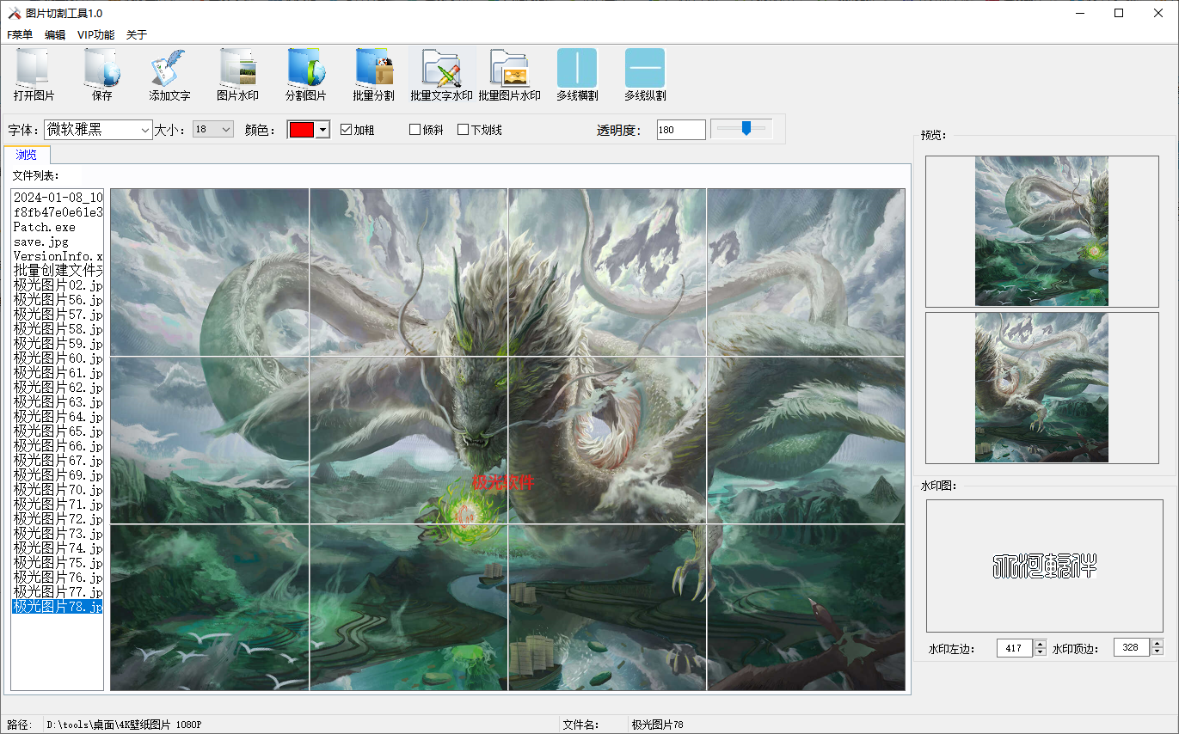Screen dimensions: 1179x734
Task: Expand the color dropdown arrow beside red swatch
Action: (322, 130)
